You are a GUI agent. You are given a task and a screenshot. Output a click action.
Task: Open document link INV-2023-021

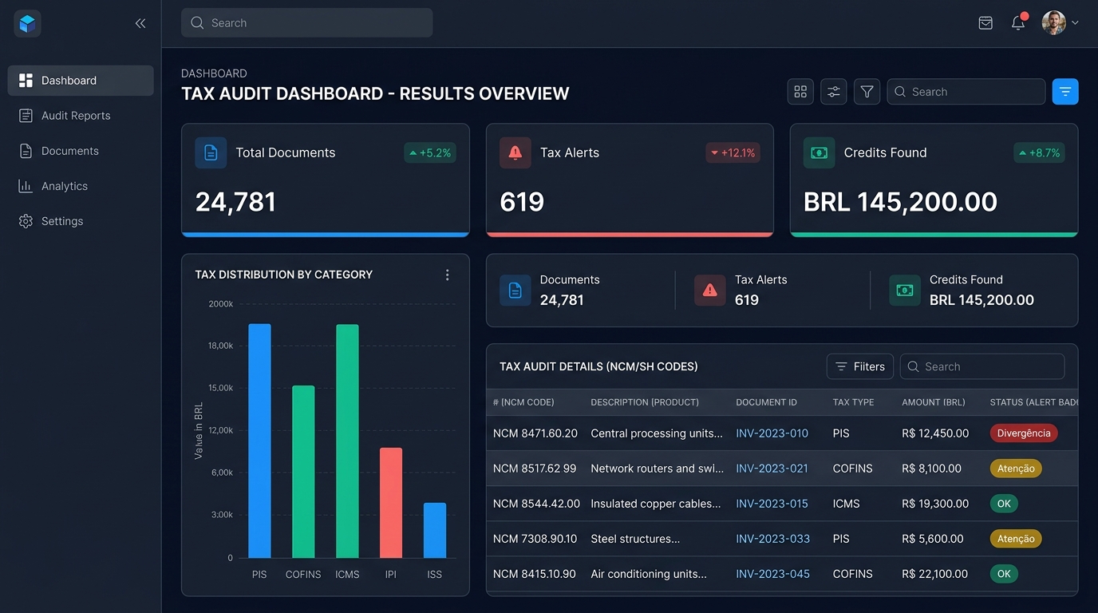[772, 469]
